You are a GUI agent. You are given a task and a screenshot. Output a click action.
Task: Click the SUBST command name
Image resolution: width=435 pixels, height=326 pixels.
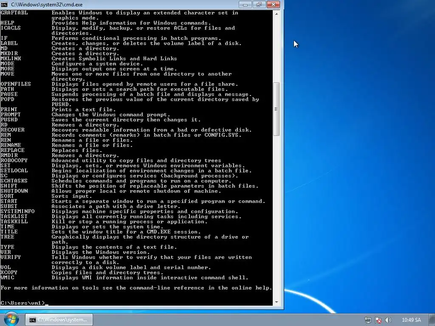coord(9,206)
